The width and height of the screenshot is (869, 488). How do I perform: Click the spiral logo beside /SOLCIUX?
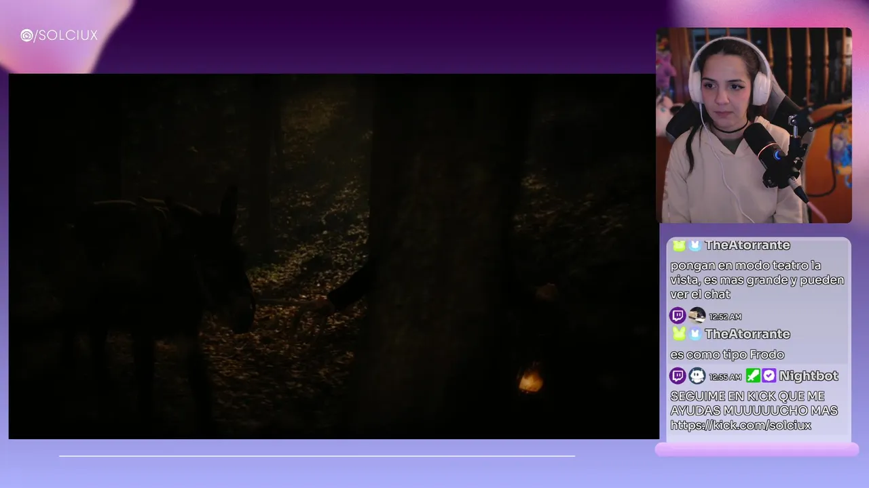pyautogui.click(x=26, y=35)
